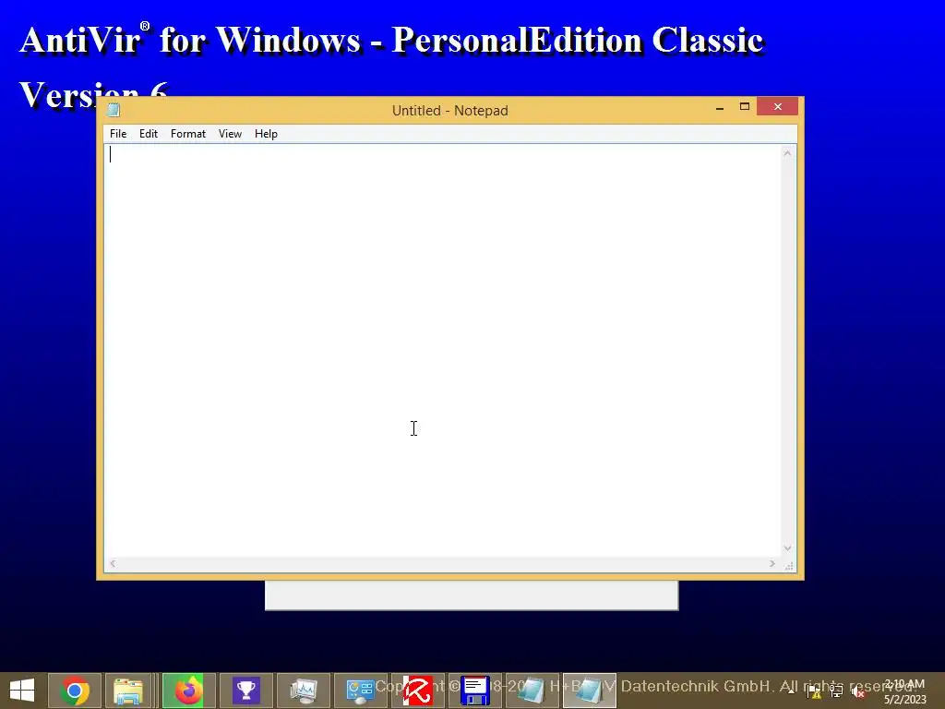The height and width of the screenshot is (709, 945).
Task: Open the floppy disk installer taskbar icon
Action: point(475,691)
